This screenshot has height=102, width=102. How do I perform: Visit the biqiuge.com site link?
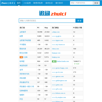click(56, 53)
